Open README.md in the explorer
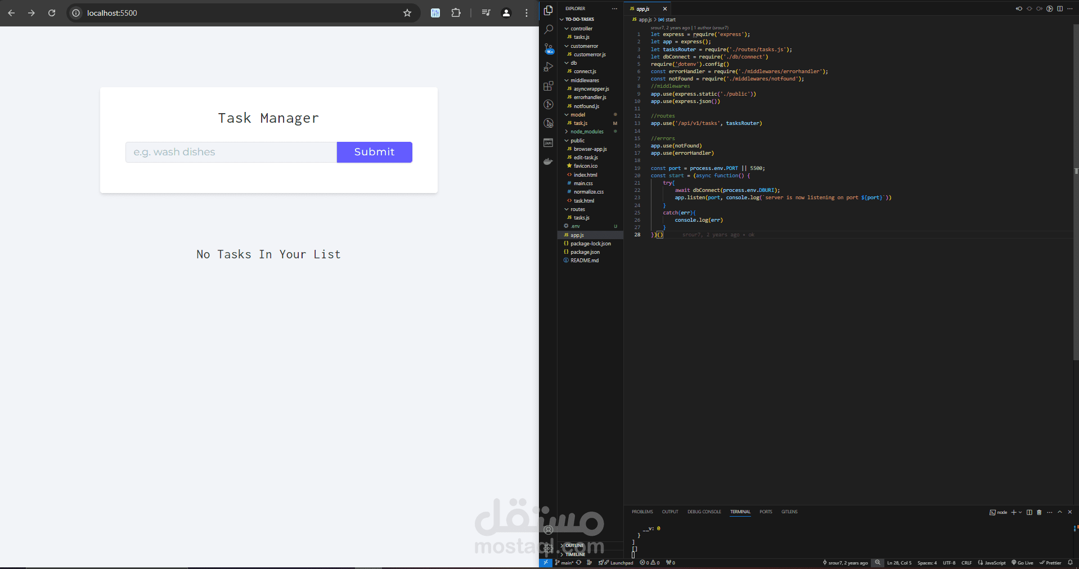The image size is (1079, 569). click(584, 261)
